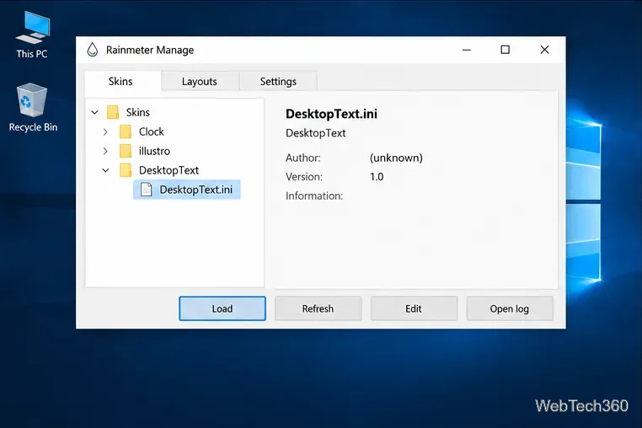The image size is (642, 428).
Task: Collapse the Skins root tree node
Action: point(94,112)
